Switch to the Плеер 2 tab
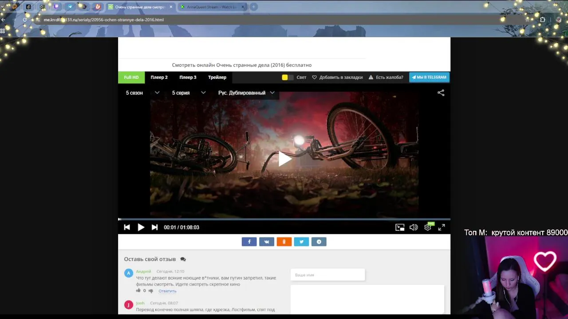Screen dimensions: 568x319 click(159, 77)
